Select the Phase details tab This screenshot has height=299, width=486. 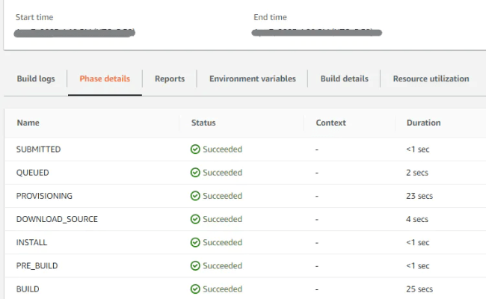click(105, 78)
